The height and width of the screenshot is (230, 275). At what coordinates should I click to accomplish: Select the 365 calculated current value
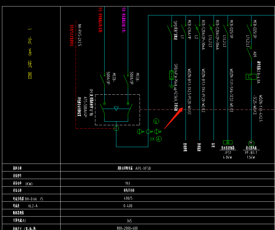(x=129, y=221)
